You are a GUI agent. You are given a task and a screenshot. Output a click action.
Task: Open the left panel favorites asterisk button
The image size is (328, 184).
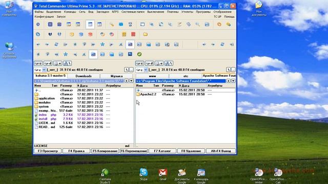coord(127,81)
